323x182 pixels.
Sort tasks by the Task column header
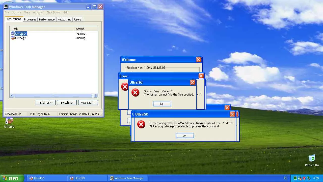point(42,29)
